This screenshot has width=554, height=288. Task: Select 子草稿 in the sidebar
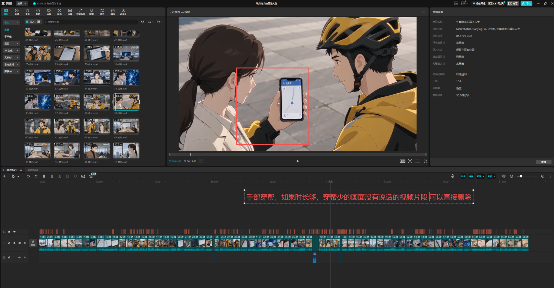coord(8,36)
